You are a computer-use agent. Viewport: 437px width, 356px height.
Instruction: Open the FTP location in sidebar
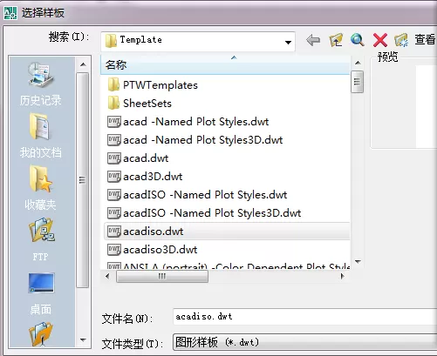[41, 239]
